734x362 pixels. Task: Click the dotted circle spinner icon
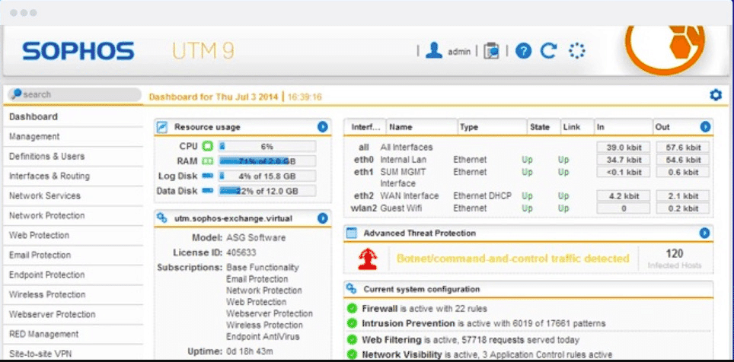(x=576, y=50)
